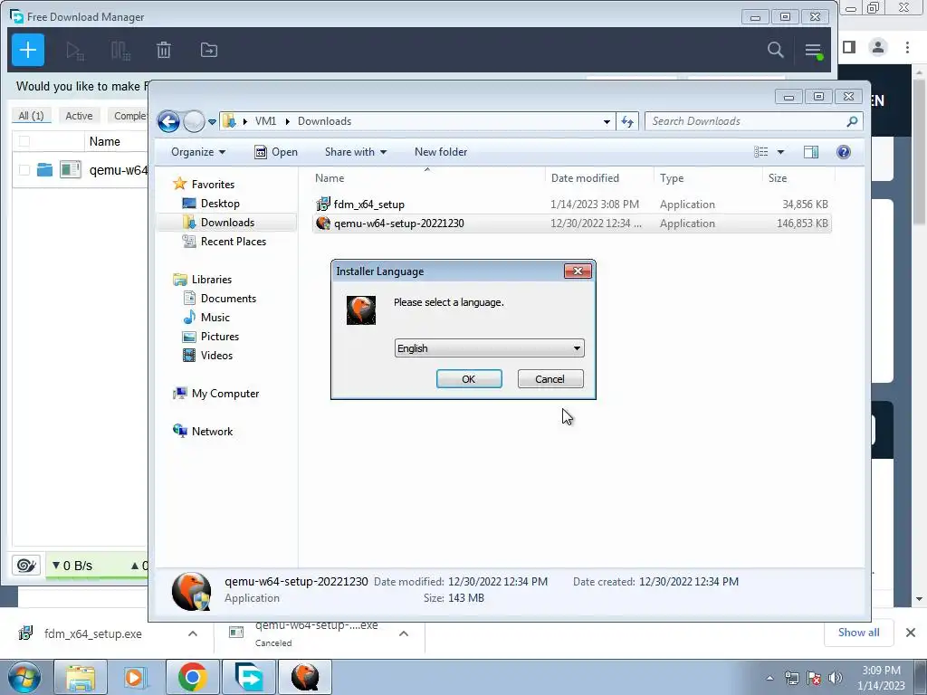The height and width of the screenshot is (695, 927).
Task: Open the recent pages dropdown arrow
Action: 212,122
